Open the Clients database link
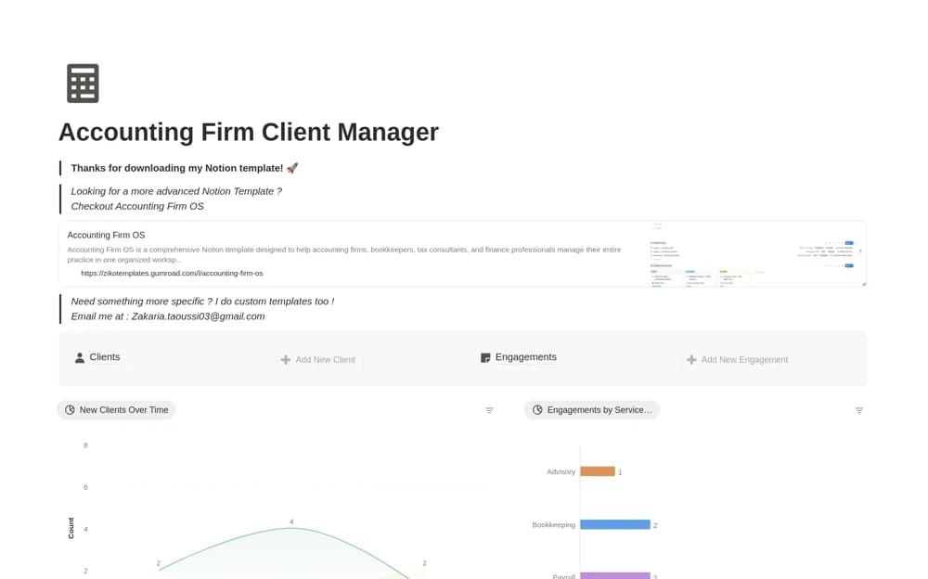 point(97,357)
